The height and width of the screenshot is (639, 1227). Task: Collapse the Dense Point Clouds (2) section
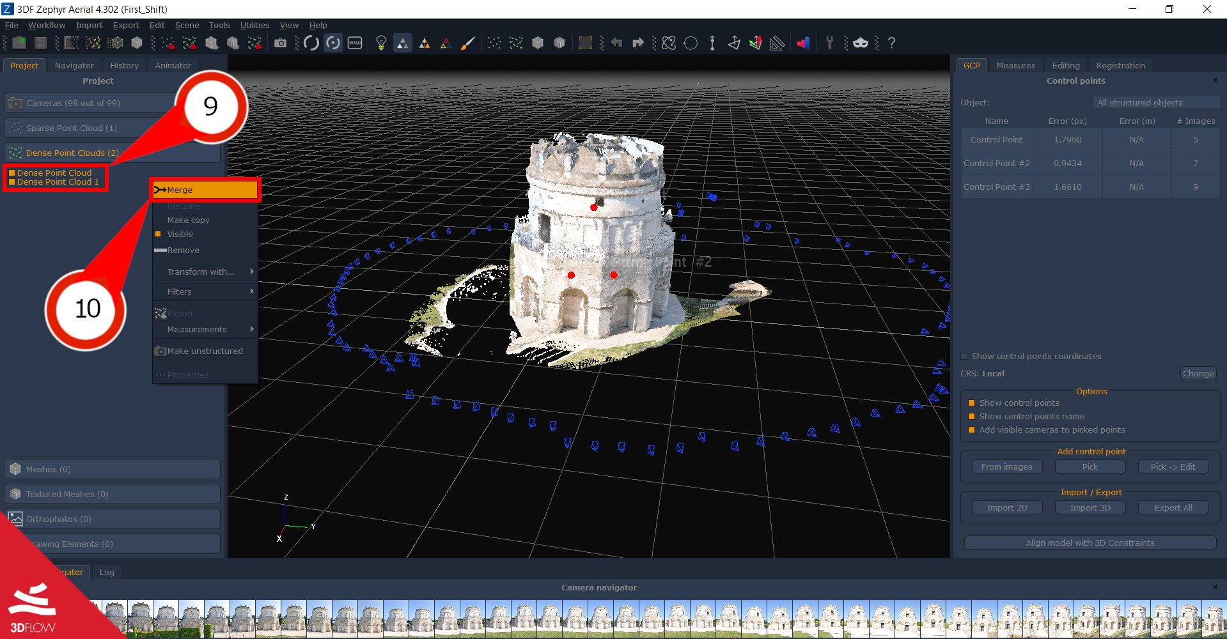tap(113, 153)
